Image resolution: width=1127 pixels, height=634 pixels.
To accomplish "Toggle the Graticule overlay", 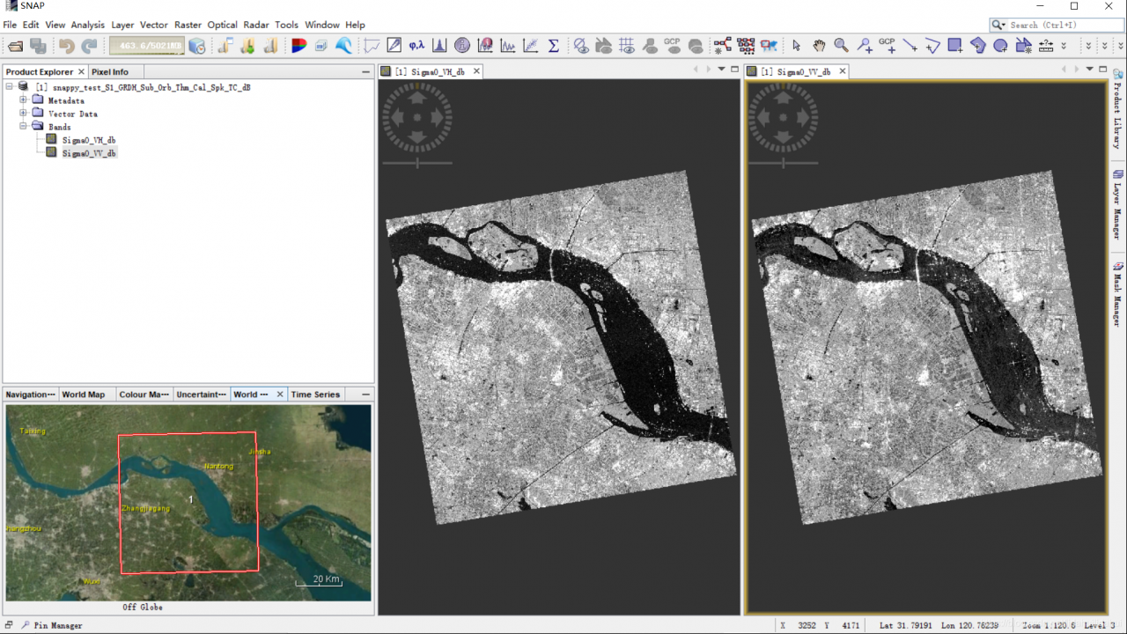I will coord(626,46).
